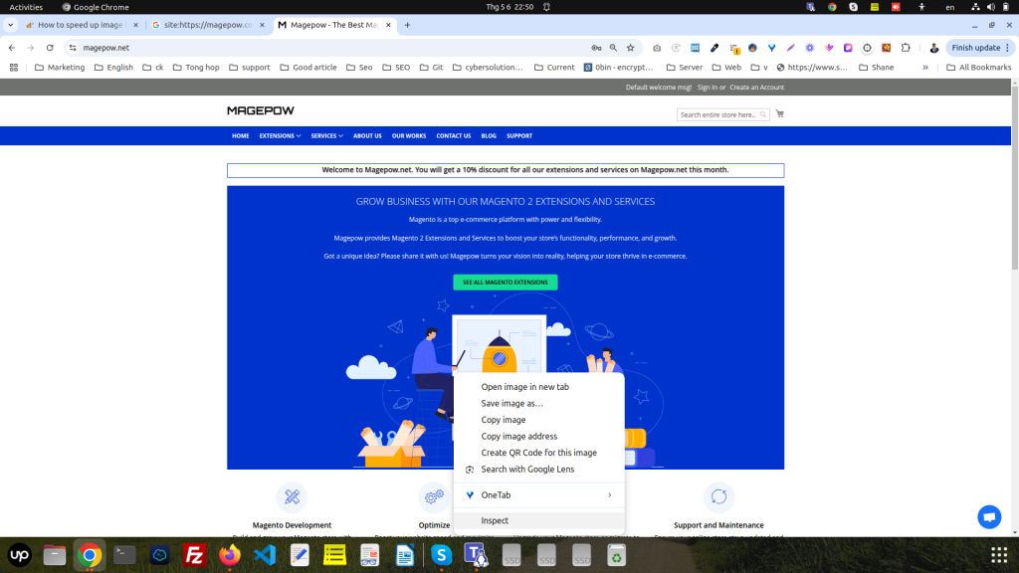Open the SUPPORT link

point(519,135)
